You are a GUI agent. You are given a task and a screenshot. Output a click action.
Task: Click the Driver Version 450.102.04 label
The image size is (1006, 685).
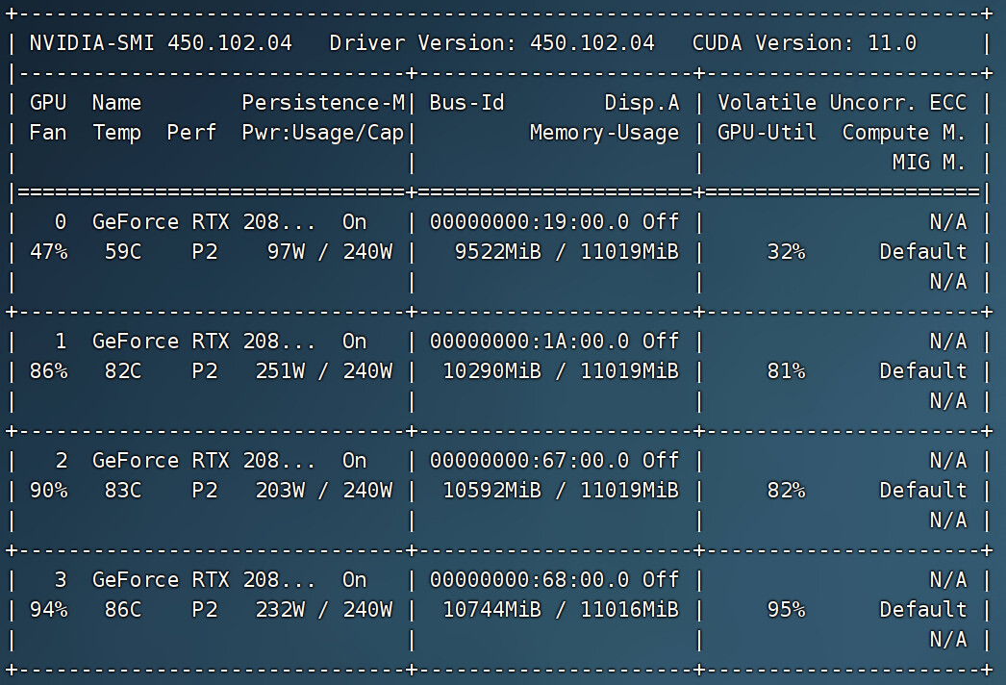click(491, 43)
